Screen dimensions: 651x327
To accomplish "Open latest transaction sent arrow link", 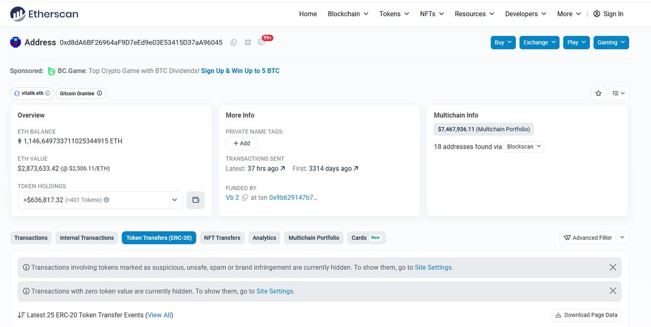I will click(x=283, y=169).
